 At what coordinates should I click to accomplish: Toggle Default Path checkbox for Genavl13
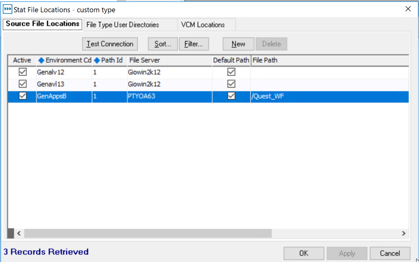click(231, 84)
